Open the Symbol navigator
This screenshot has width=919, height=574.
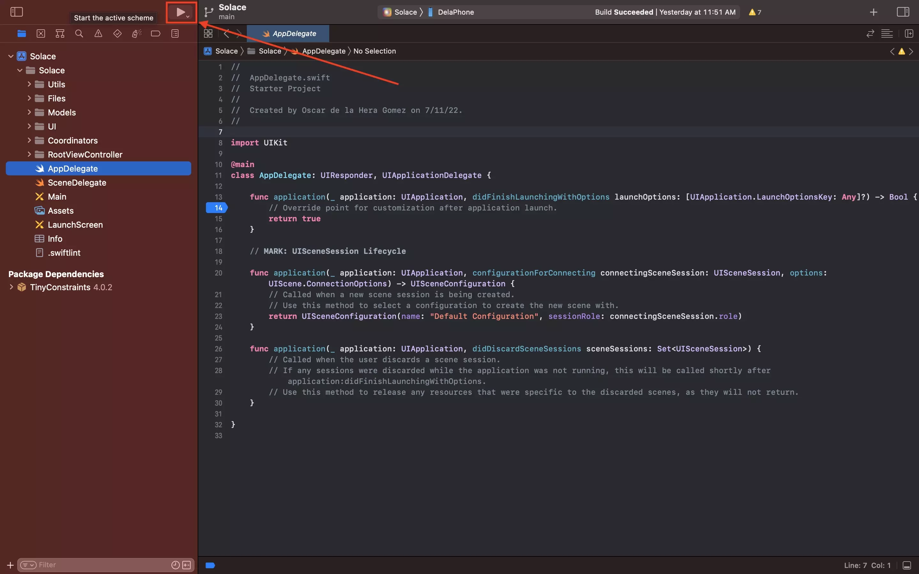coord(60,33)
